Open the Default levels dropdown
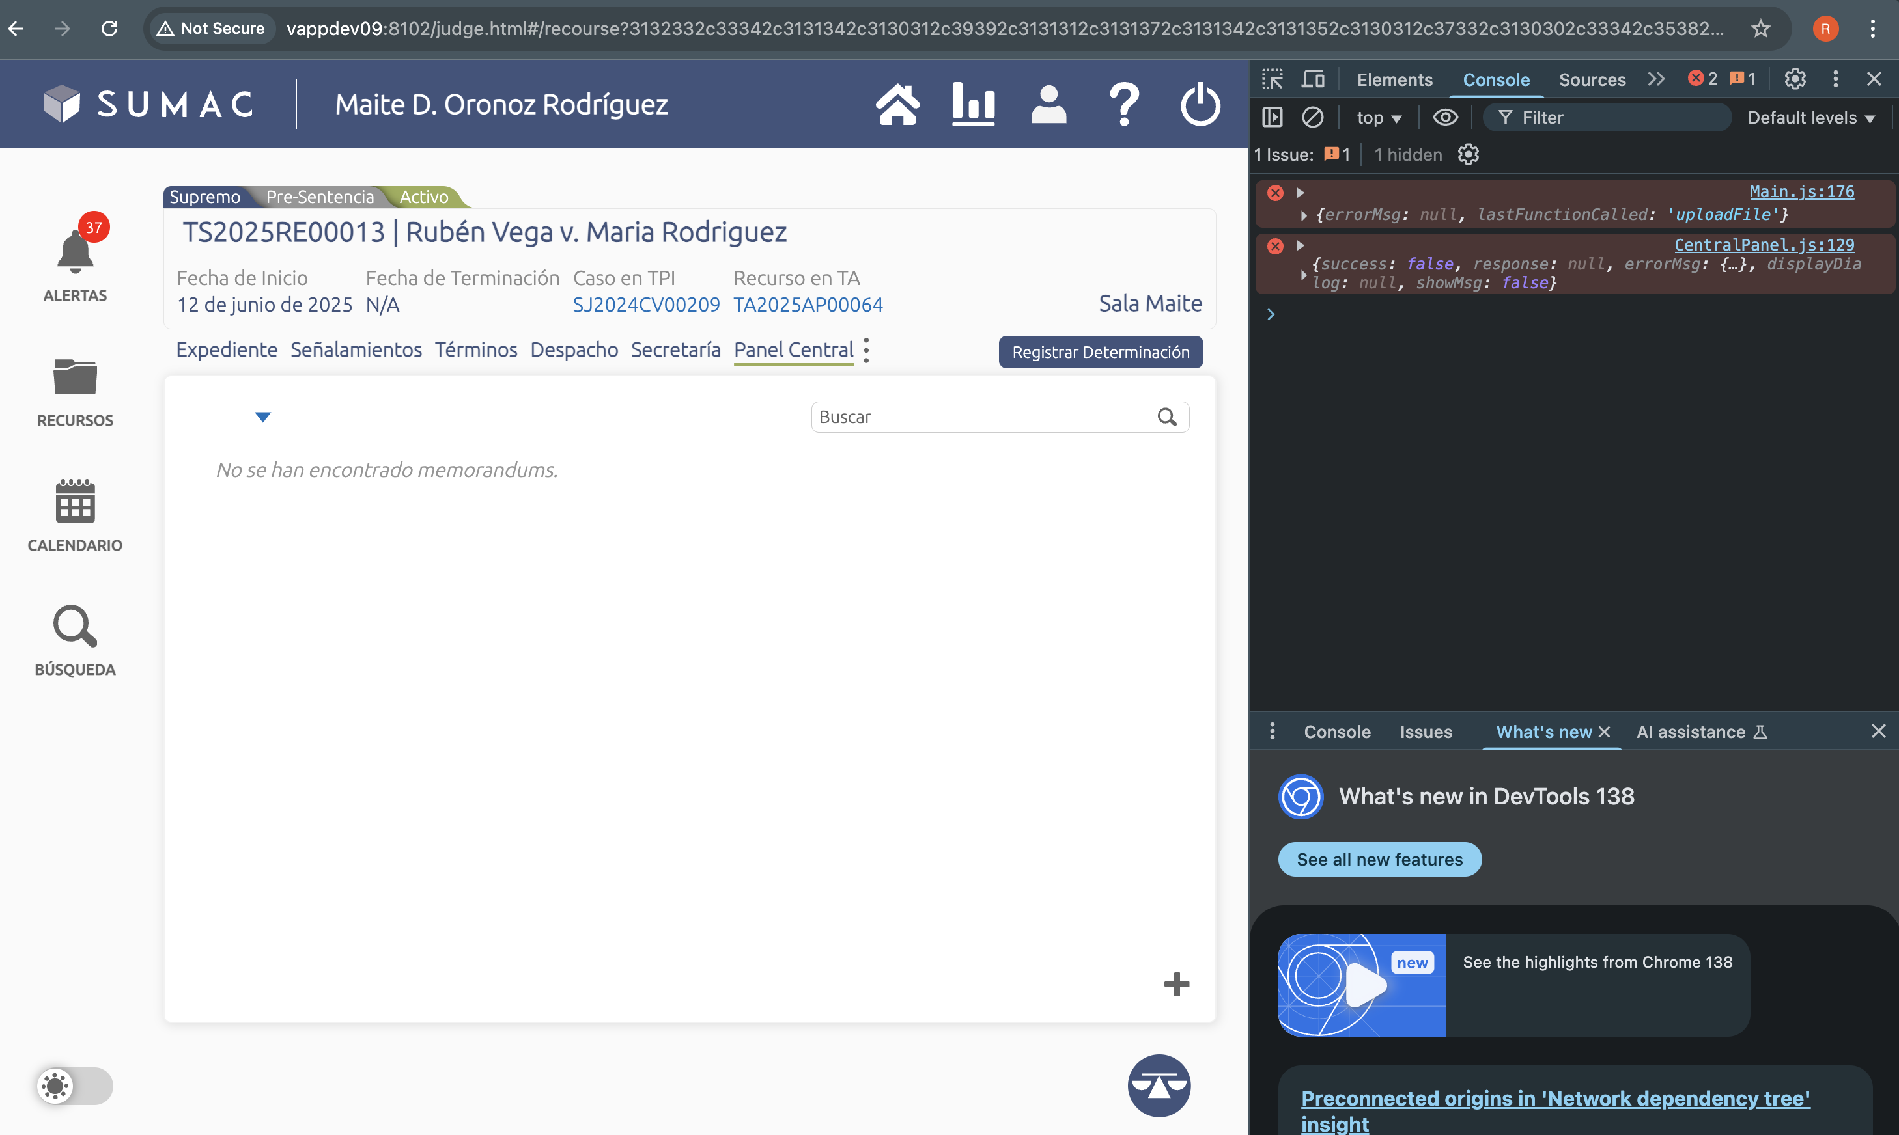The image size is (1899, 1135). [x=1810, y=118]
